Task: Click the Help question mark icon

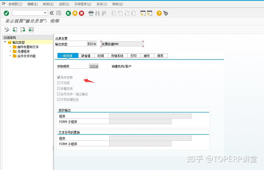Action: (x=159, y=13)
